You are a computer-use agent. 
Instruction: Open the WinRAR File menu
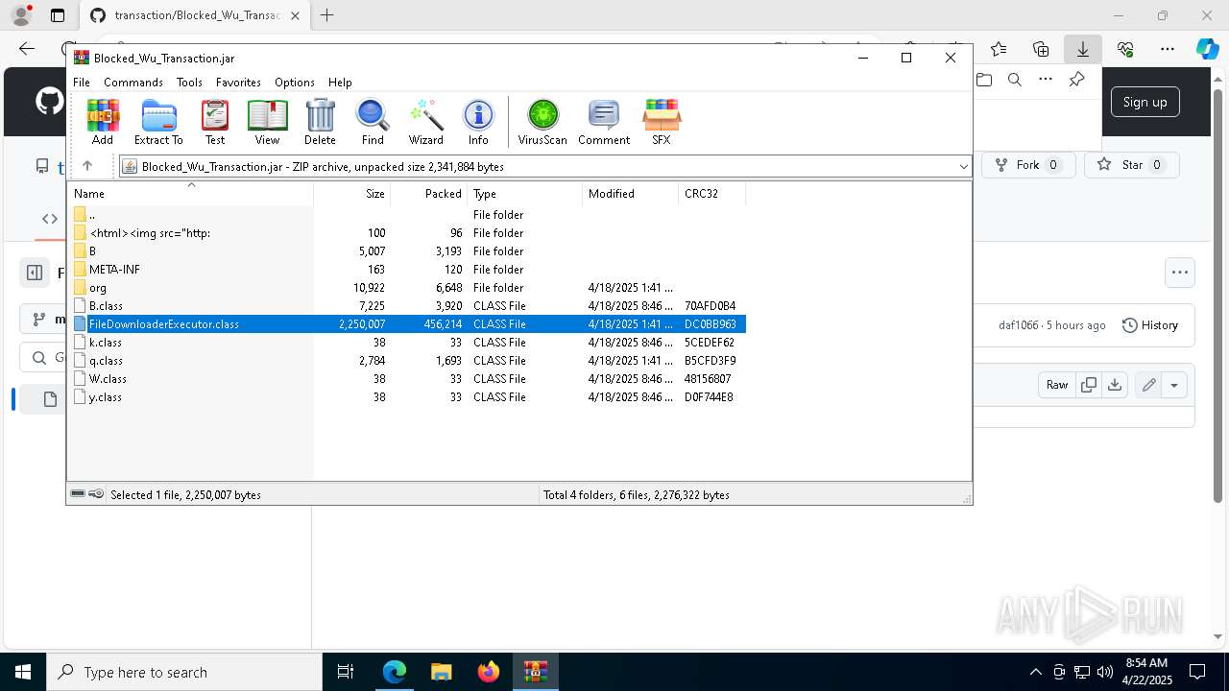tap(82, 83)
